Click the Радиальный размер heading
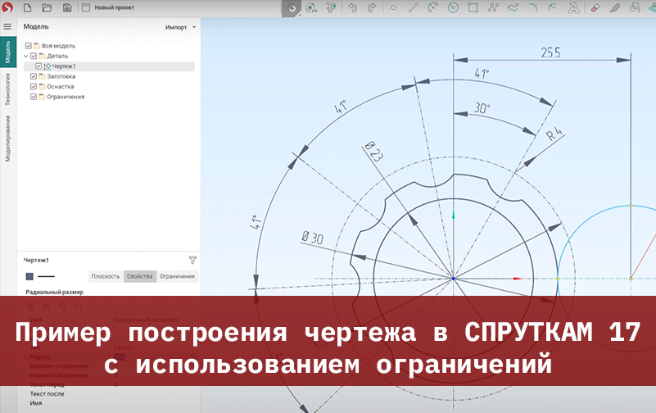The width and height of the screenshot is (656, 413). [x=54, y=292]
